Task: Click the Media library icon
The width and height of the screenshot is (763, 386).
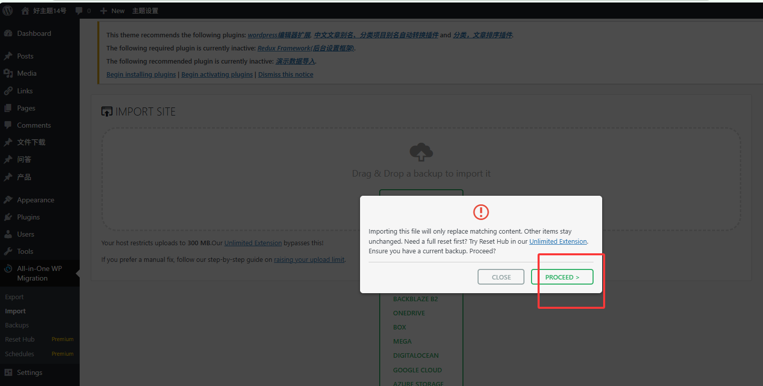Action: coord(8,73)
